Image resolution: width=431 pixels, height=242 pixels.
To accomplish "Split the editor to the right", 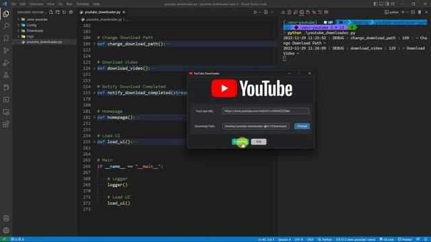I will [266, 12].
